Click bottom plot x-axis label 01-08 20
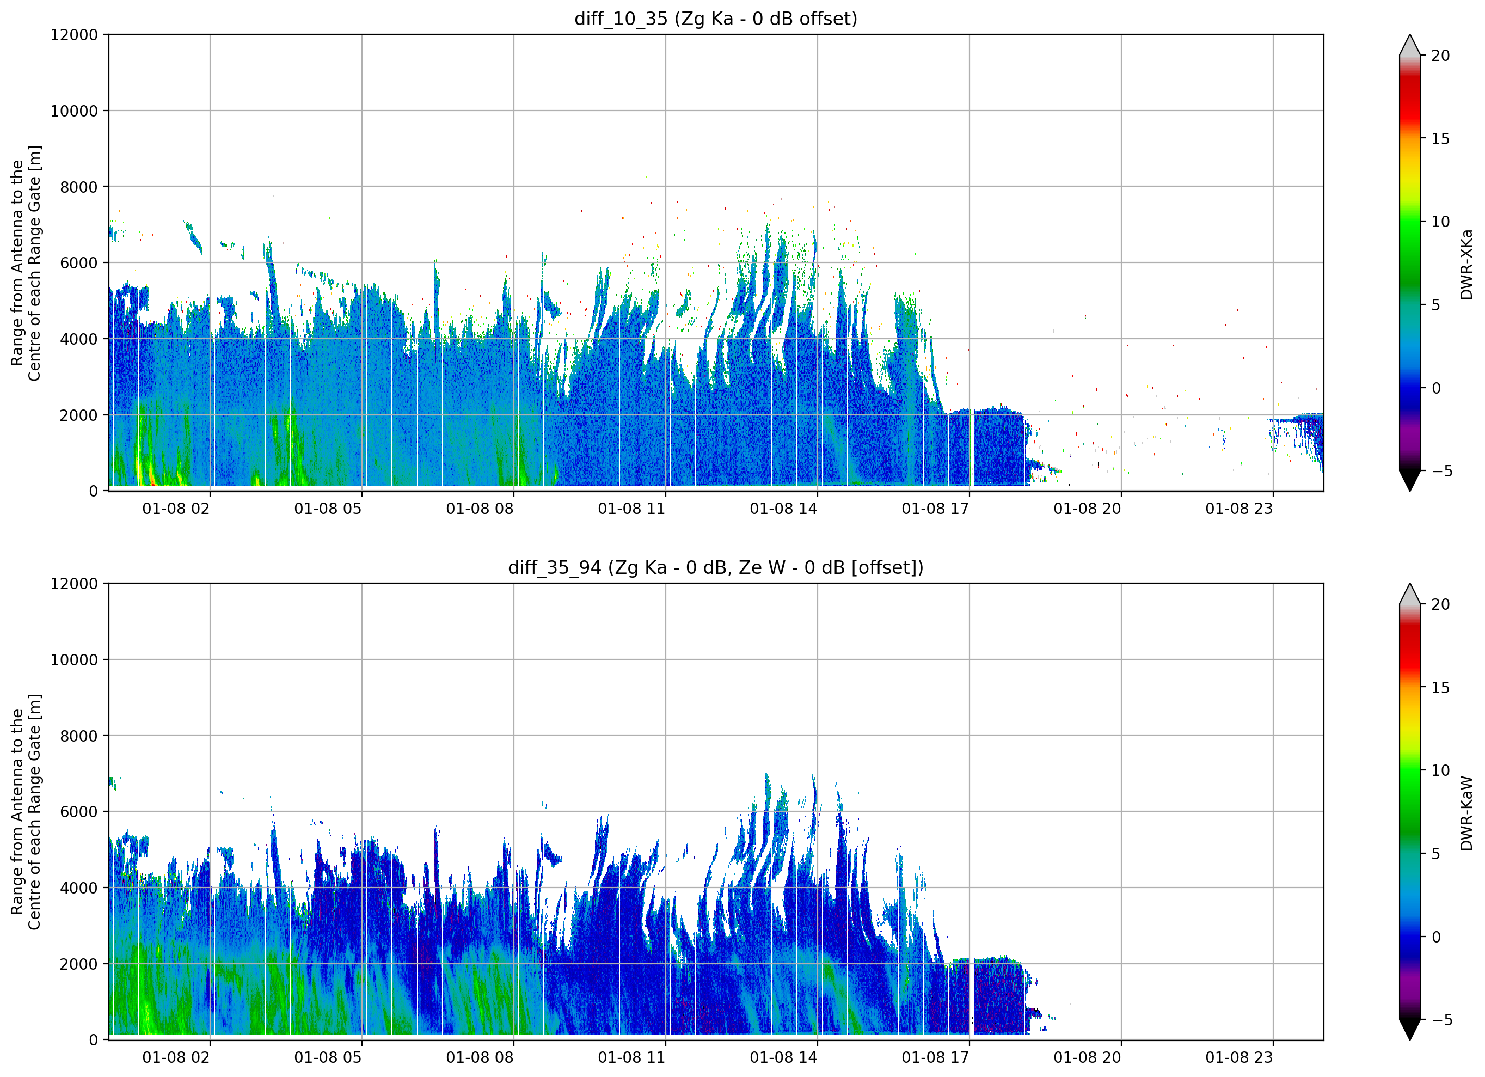This screenshot has height=1077, width=1485. coord(1088,1058)
